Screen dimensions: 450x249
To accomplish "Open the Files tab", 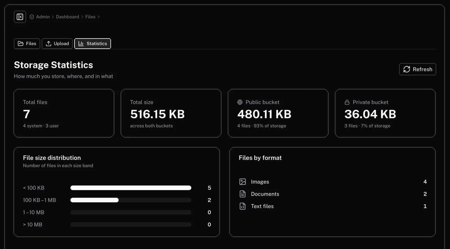I will pos(27,44).
